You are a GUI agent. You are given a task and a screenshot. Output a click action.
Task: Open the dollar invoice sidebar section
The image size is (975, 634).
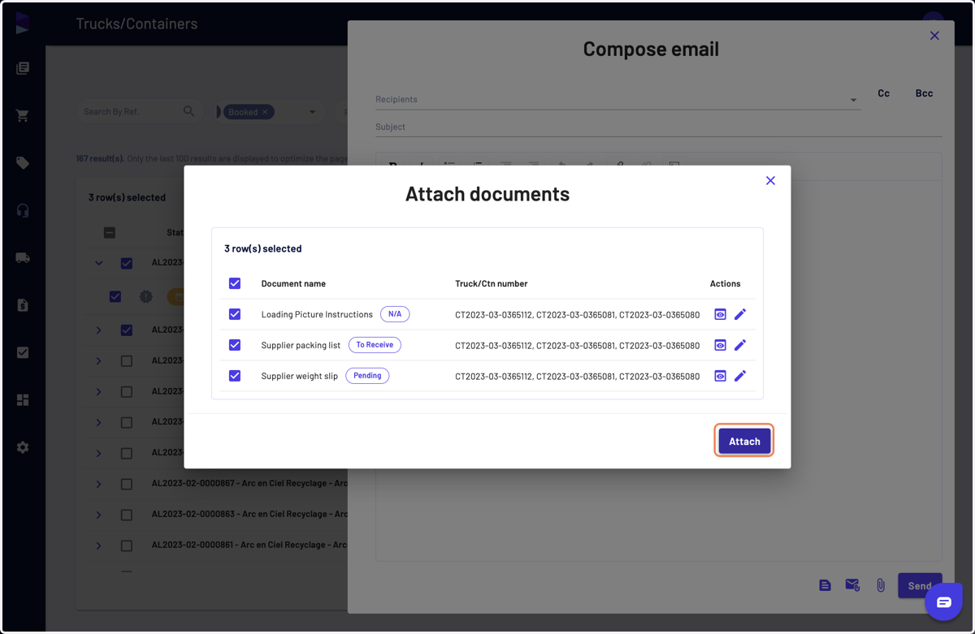point(23,305)
